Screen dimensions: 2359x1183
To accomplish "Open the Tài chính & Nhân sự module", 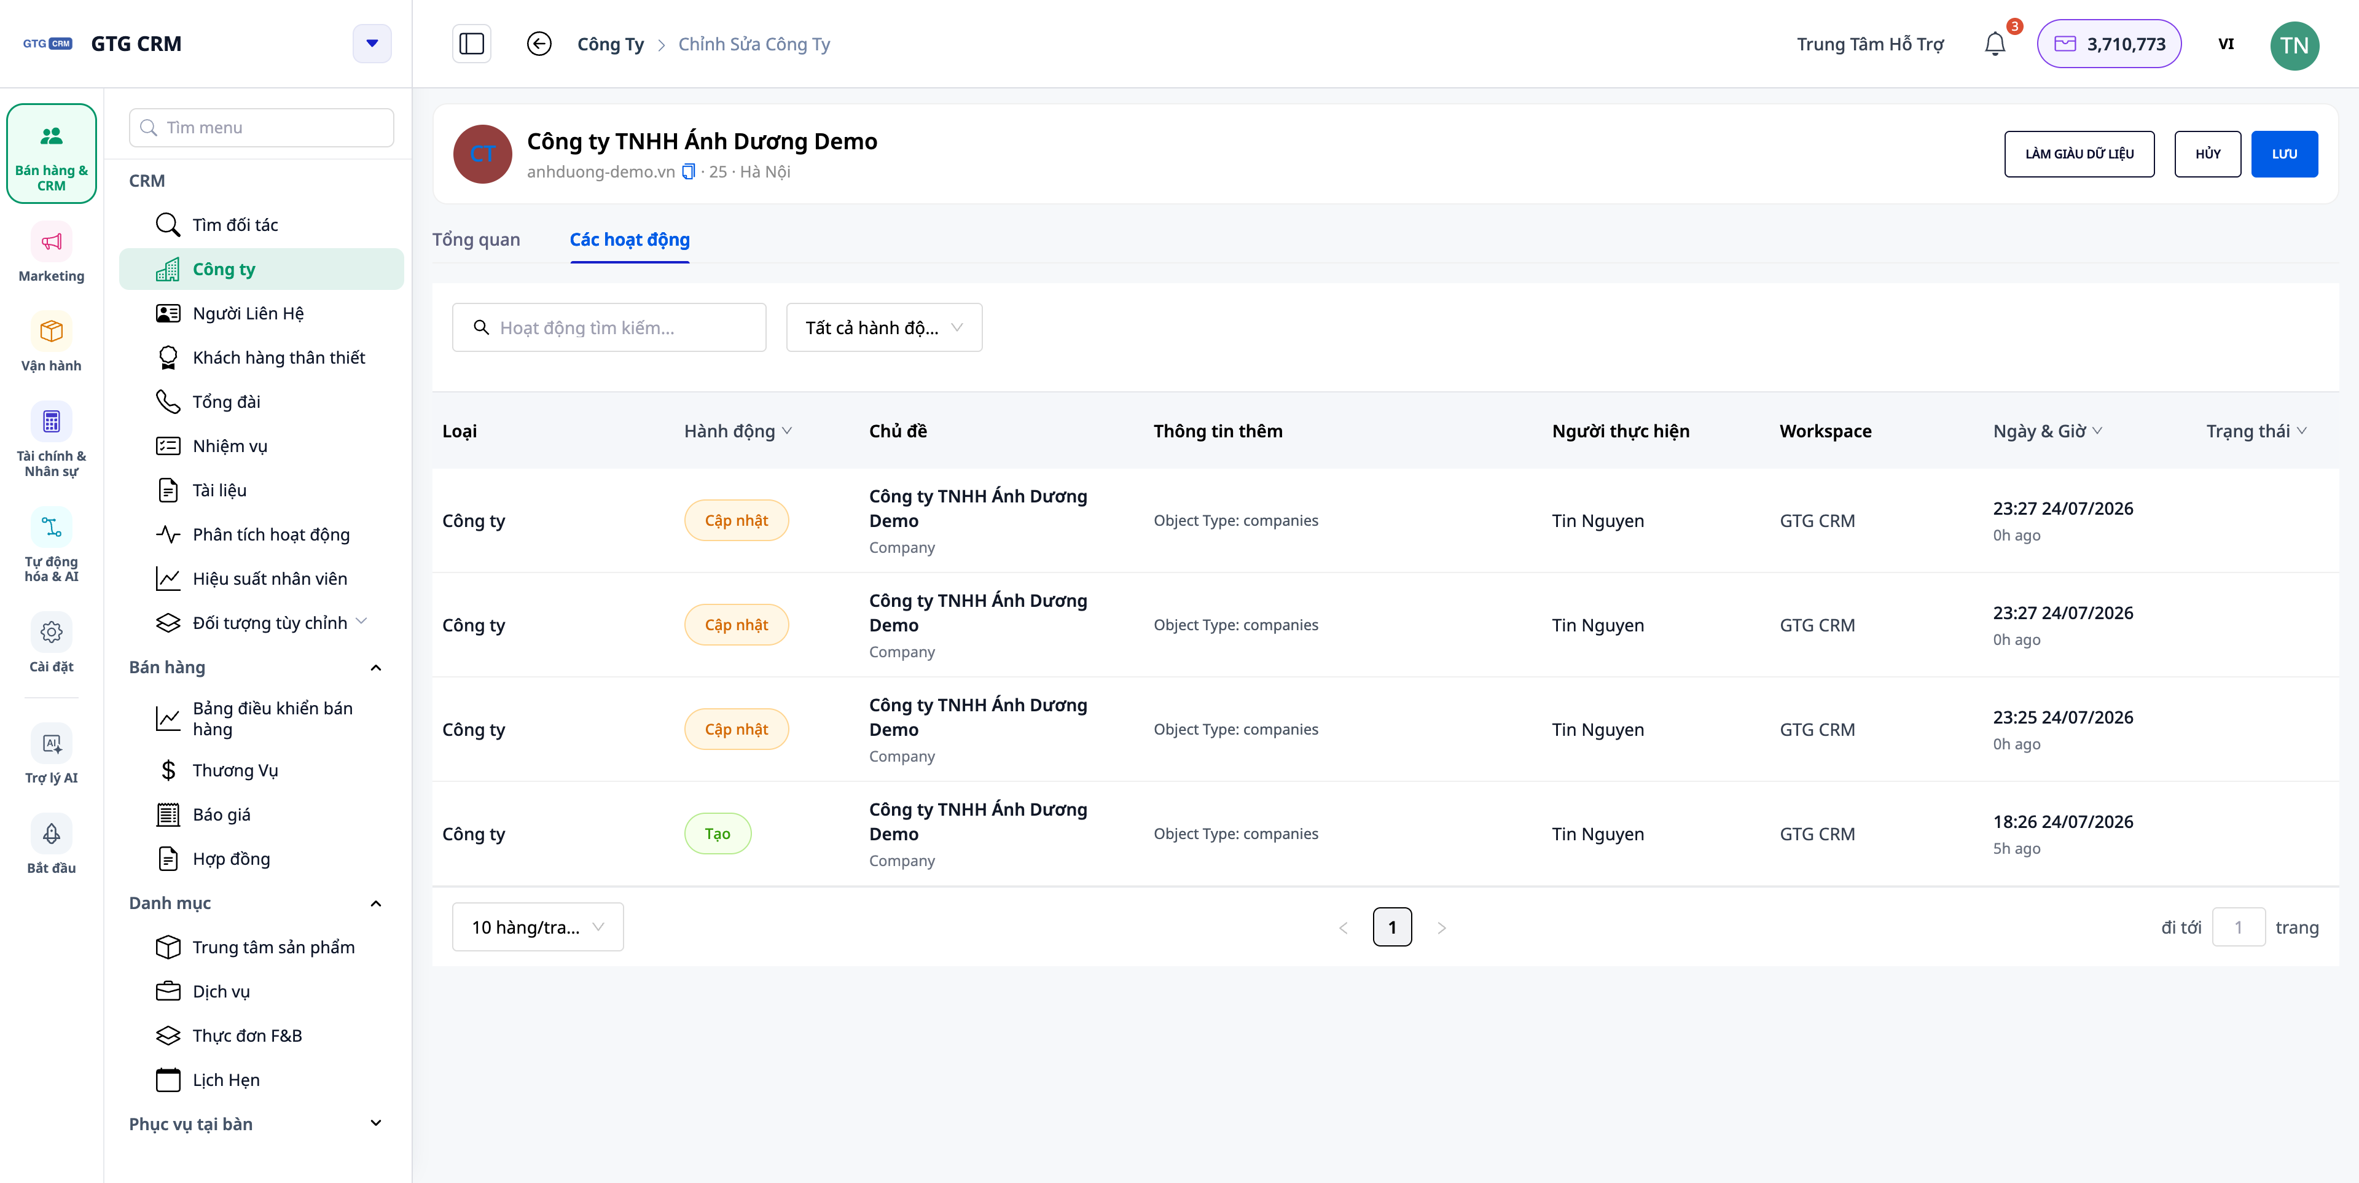I will [51, 440].
